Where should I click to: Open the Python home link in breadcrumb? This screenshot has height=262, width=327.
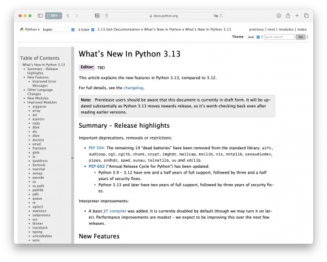[31, 29]
